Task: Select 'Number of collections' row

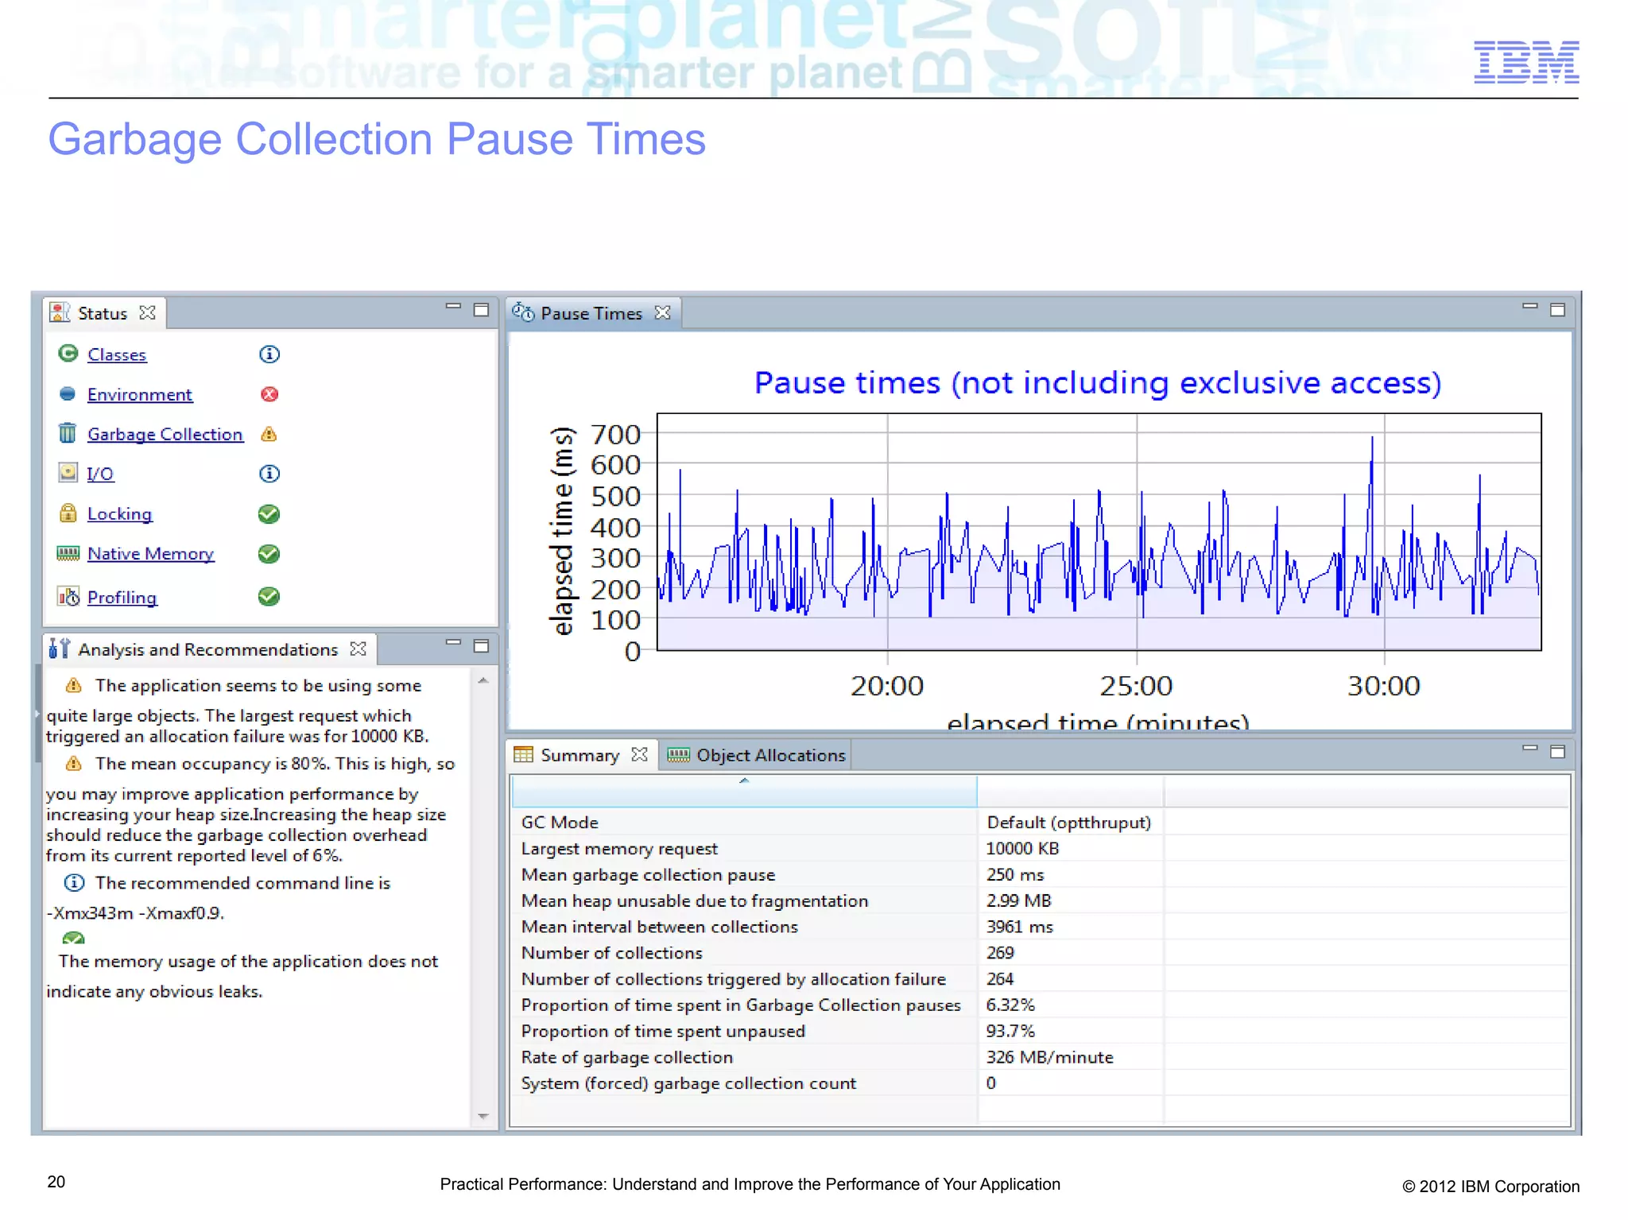Action: [1040, 953]
